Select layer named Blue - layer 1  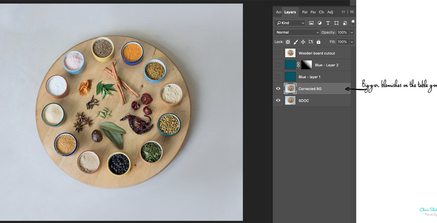click(309, 77)
